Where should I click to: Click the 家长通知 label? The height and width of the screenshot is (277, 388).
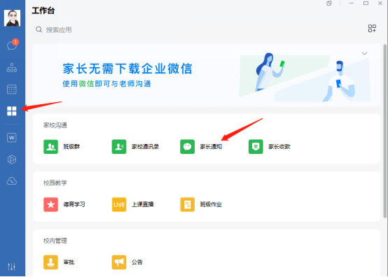pos(211,146)
